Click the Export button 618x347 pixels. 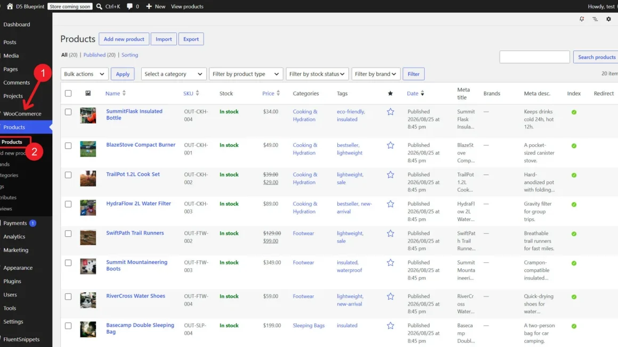tap(191, 39)
